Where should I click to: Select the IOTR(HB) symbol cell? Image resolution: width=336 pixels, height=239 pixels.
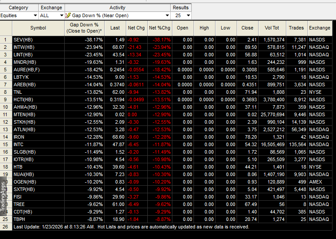click(x=38, y=159)
